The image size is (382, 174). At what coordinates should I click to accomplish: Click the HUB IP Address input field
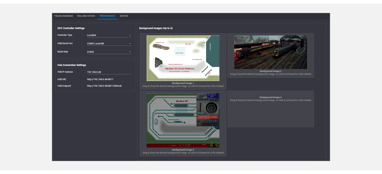pyautogui.click(x=109, y=72)
